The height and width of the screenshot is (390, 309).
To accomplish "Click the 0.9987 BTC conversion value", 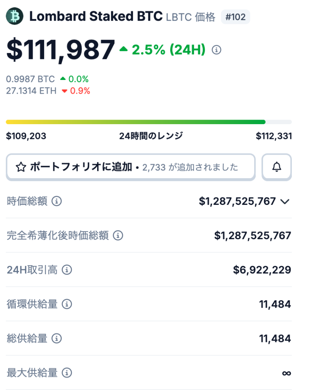I will [30, 79].
